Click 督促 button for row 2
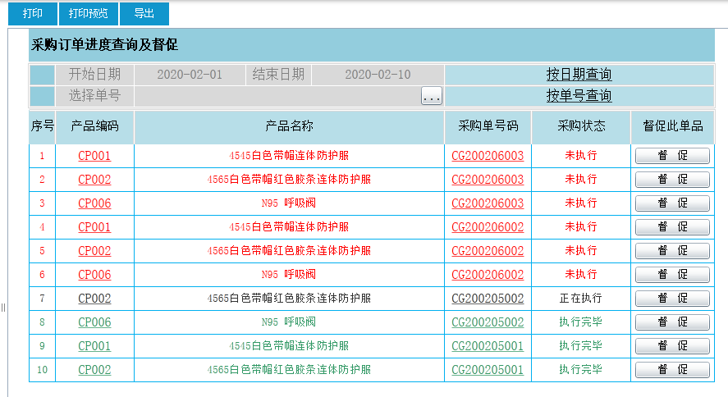Viewport: 728px width, 397px height. click(672, 180)
